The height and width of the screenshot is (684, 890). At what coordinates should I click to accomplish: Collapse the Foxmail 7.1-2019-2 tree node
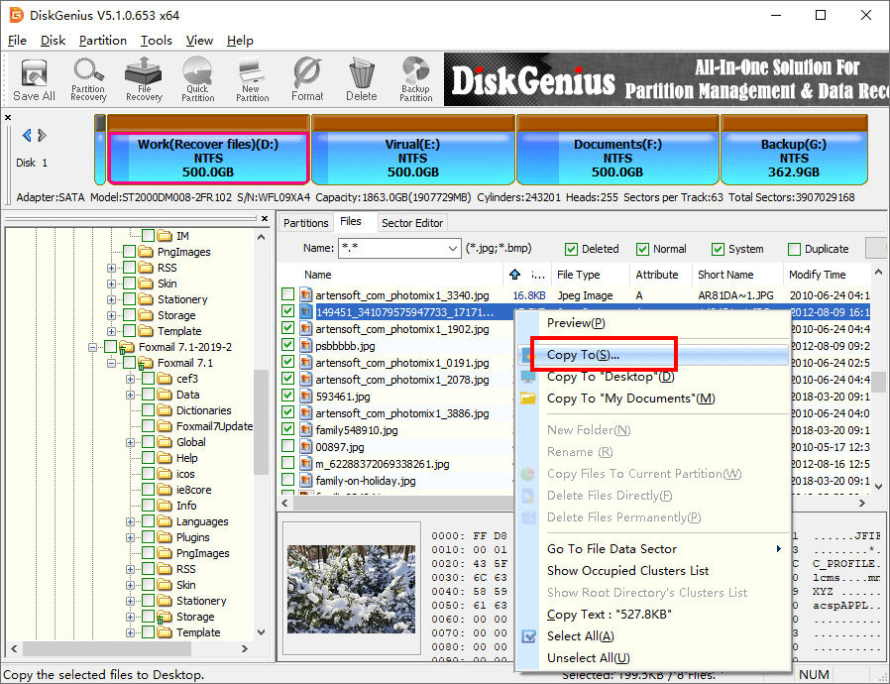coord(92,347)
